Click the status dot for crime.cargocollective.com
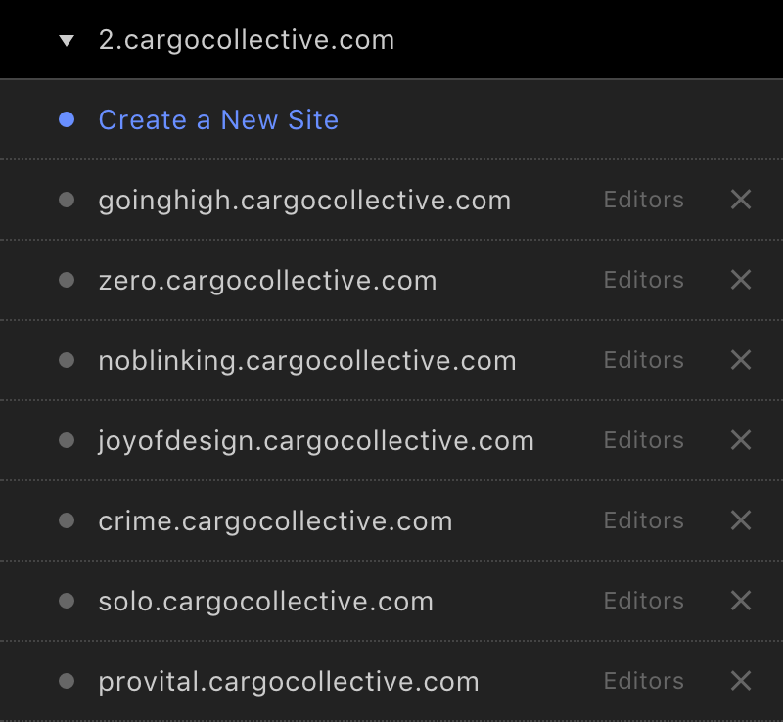783x722 pixels. pos(67,520)
